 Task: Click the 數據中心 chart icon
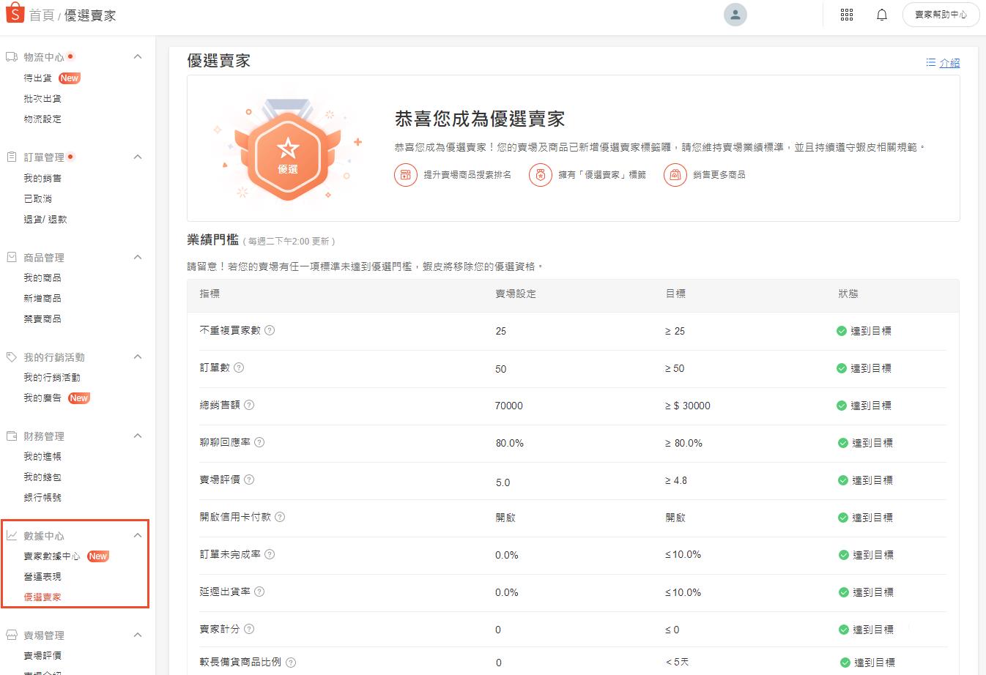[12, 536]
